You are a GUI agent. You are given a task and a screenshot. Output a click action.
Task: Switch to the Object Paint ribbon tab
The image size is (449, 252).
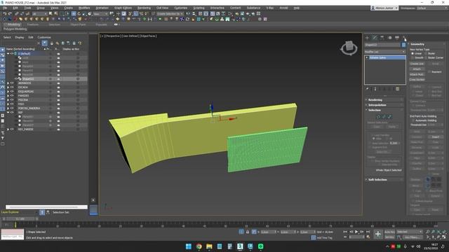(78, 24)
